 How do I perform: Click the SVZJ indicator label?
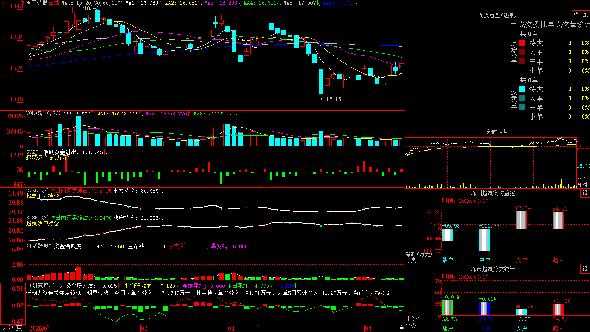pos(32,152)
